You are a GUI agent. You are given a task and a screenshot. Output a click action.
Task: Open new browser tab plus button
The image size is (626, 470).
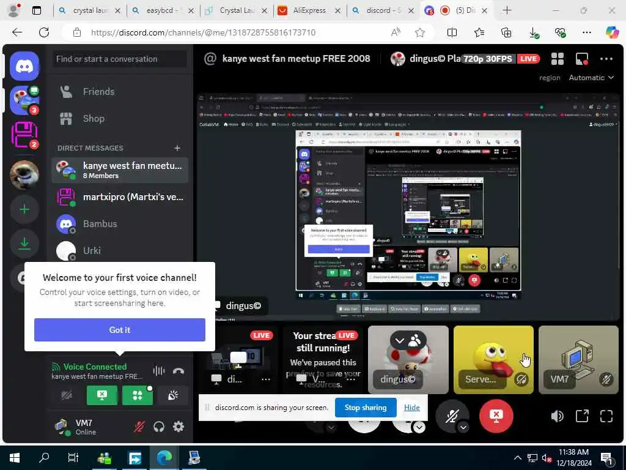point(507,10)
